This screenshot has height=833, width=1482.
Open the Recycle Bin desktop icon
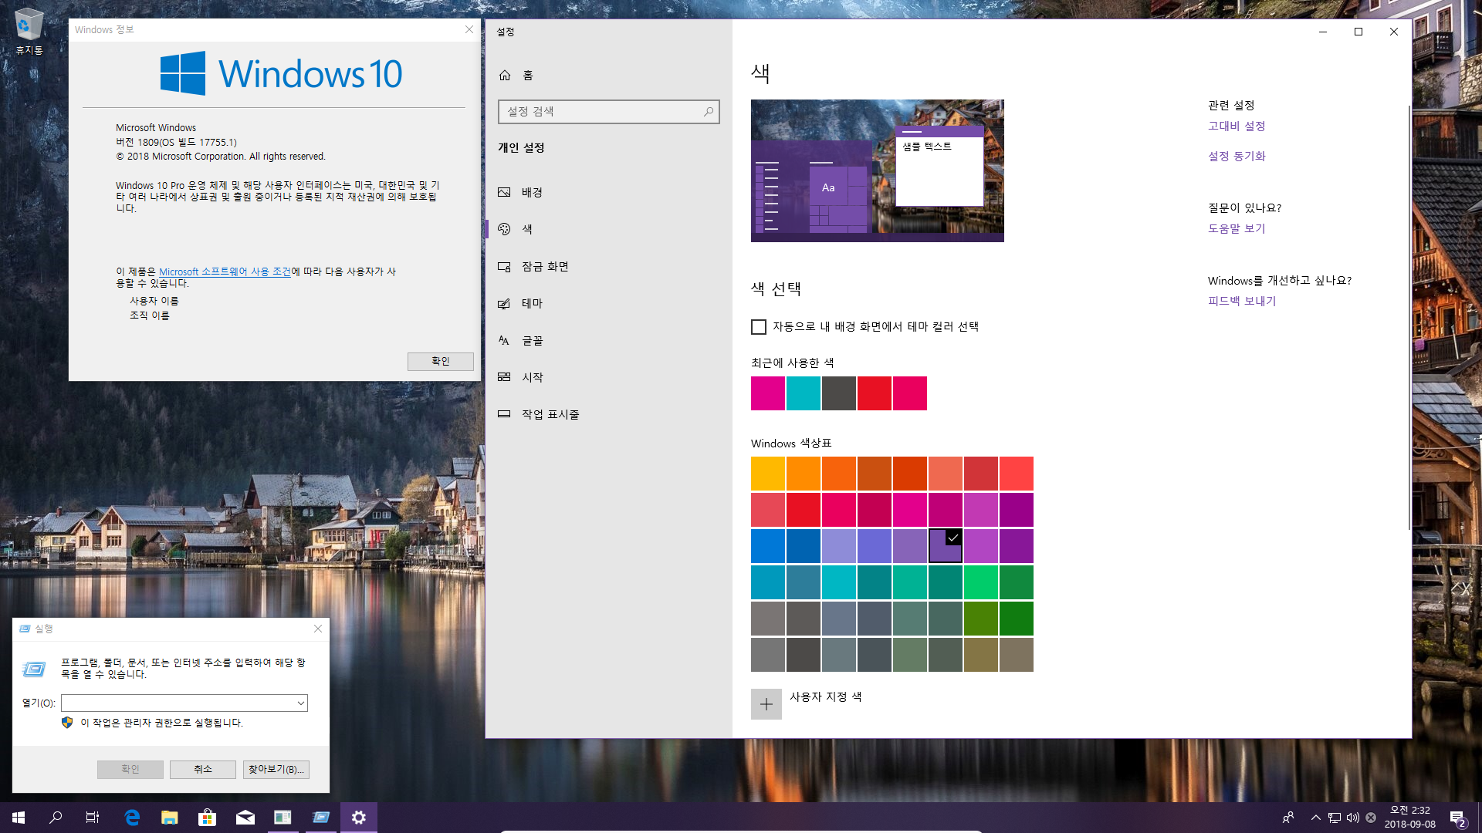pos(29,32)
